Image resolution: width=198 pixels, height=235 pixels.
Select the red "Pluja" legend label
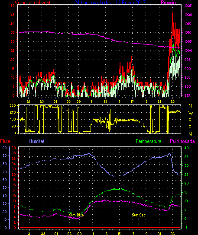[x=5, y=141]
